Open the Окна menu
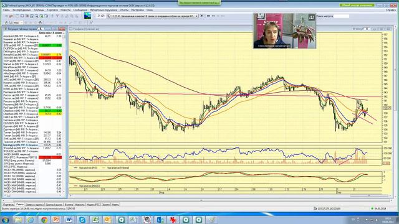399x224 pixels. pyautogui.click(x=150, y=10)
